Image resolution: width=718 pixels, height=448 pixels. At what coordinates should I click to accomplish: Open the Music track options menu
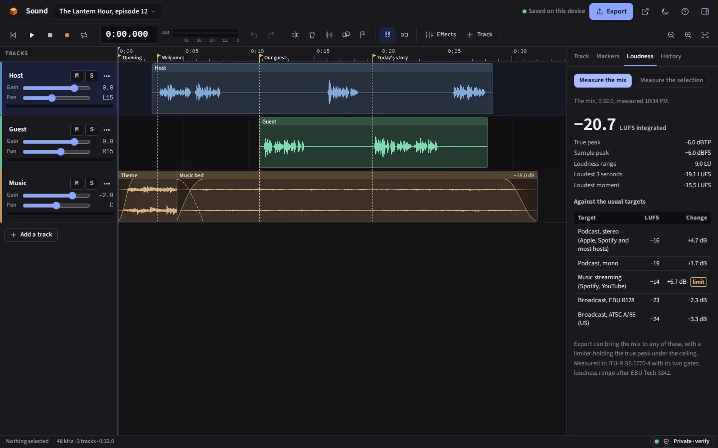[107, 184]
